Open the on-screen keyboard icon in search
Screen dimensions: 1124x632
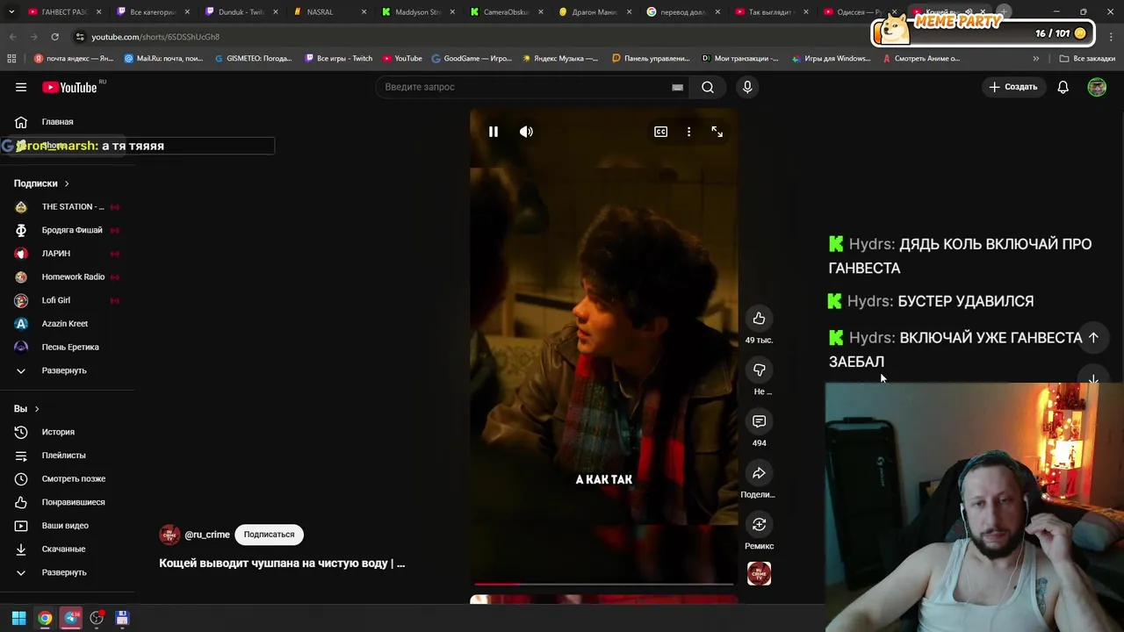pyautogui.click(x=677, y=87)
